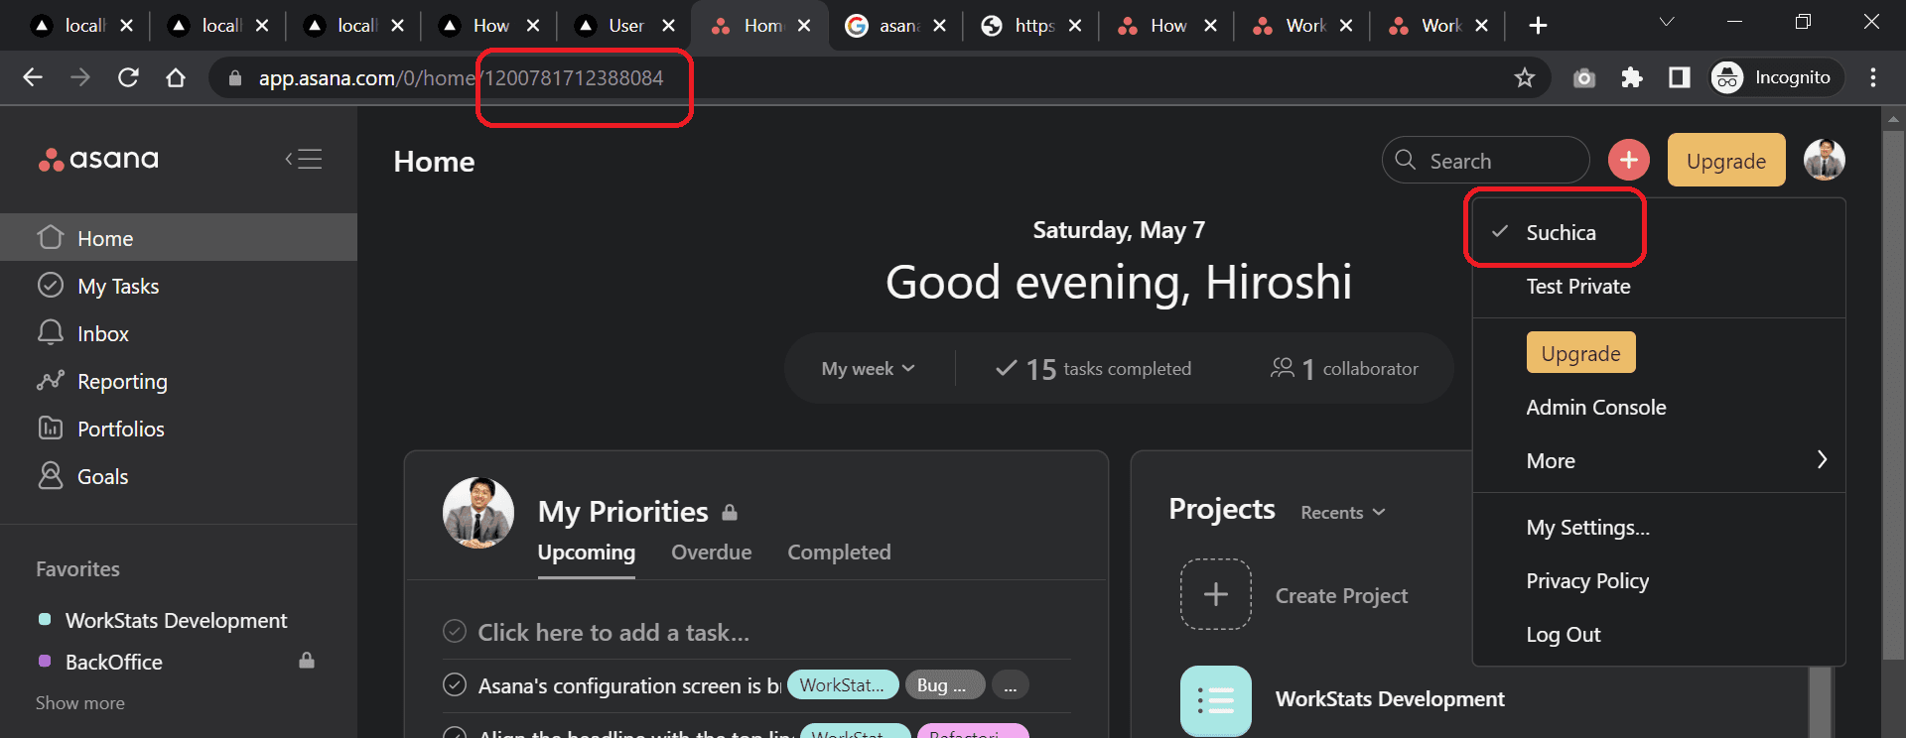1906x738 pixels.
Task: Click the Asana logo in sidebar
Action: tap(98, 159)
